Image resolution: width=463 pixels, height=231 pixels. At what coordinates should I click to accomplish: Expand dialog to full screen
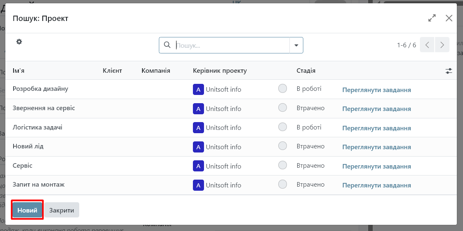(x=432, y=18)
